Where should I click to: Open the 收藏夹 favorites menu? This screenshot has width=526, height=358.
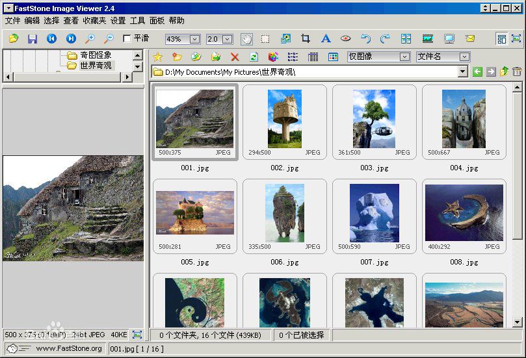click(94, 21)
